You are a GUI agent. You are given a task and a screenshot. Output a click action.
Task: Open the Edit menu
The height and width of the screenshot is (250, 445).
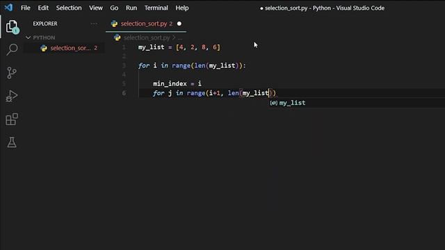point(43,8)
